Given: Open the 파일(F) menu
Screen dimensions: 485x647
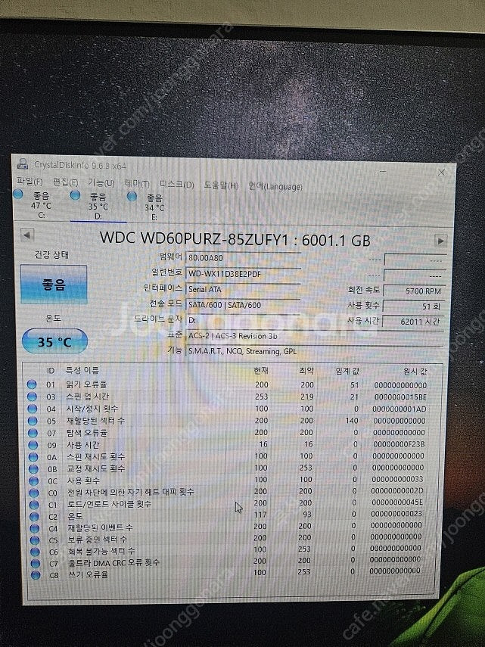Looking at the screenshot, I should pyautogui.click(x=30, y=181).
